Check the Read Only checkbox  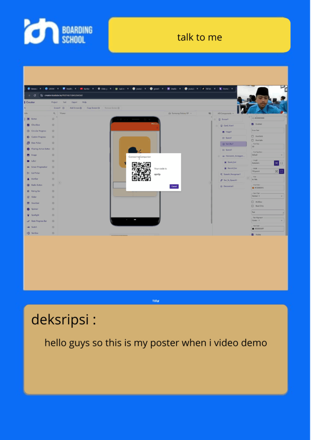(x=253, y=206)
